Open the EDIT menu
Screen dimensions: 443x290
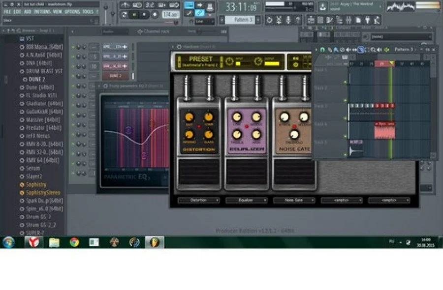click(18, 12)
